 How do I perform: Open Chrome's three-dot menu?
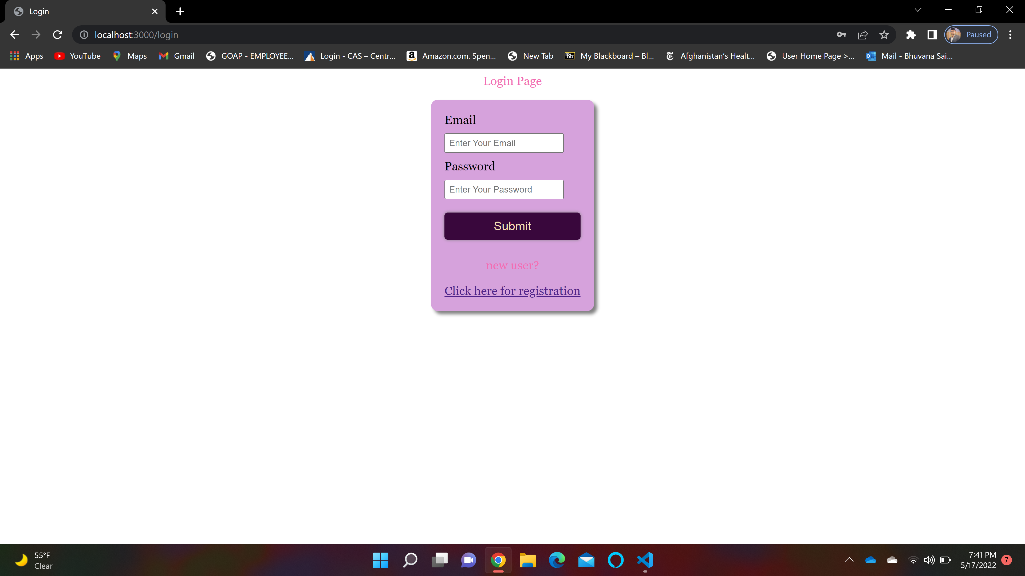[1010, 35]
